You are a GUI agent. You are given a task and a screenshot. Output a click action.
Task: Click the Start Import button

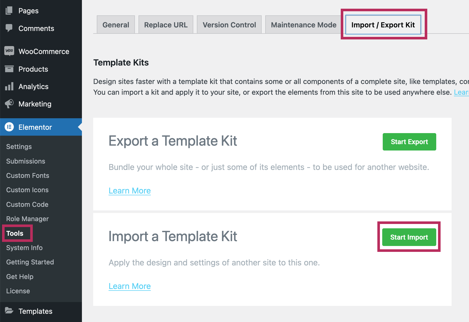click(x=409, y=237)
